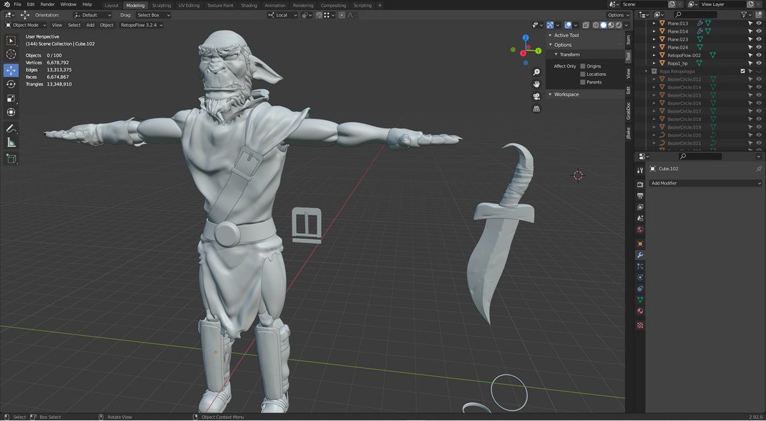Expand the Workspace section in the sidebar

point(566,94)
